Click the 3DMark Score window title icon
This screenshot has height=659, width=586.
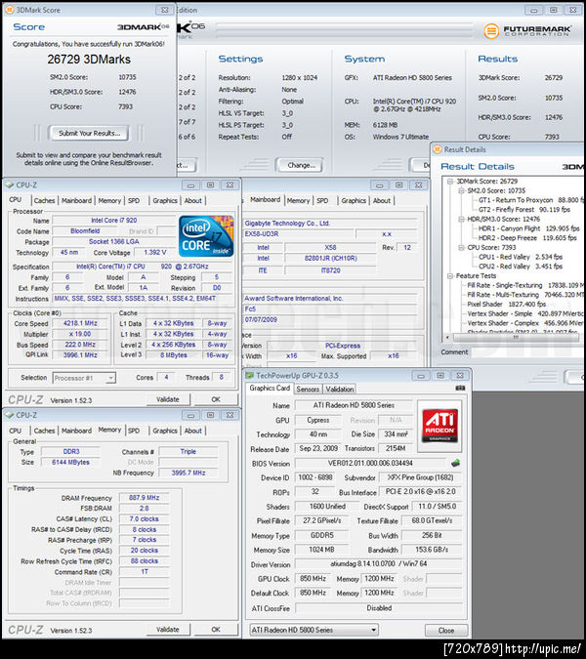[9, 9]
